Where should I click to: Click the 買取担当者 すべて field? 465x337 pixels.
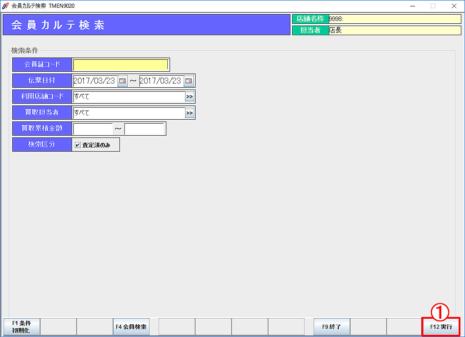(129, 113)
